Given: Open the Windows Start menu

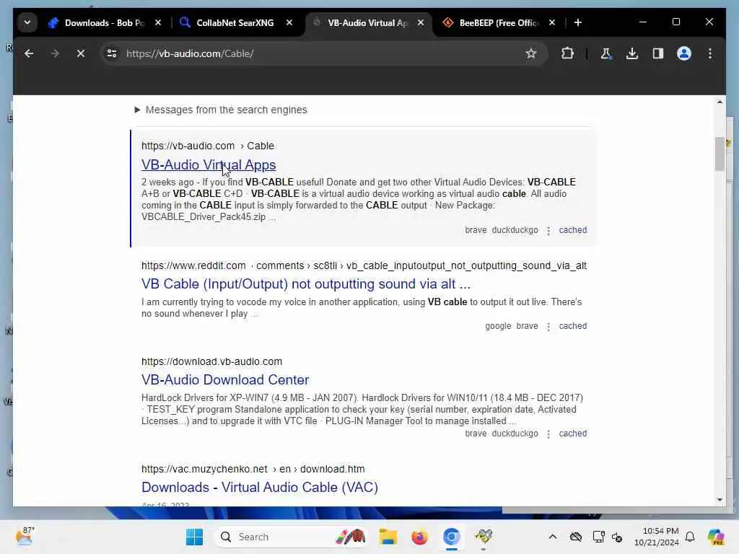Looking at the screenshot, I should click(194, 537).
